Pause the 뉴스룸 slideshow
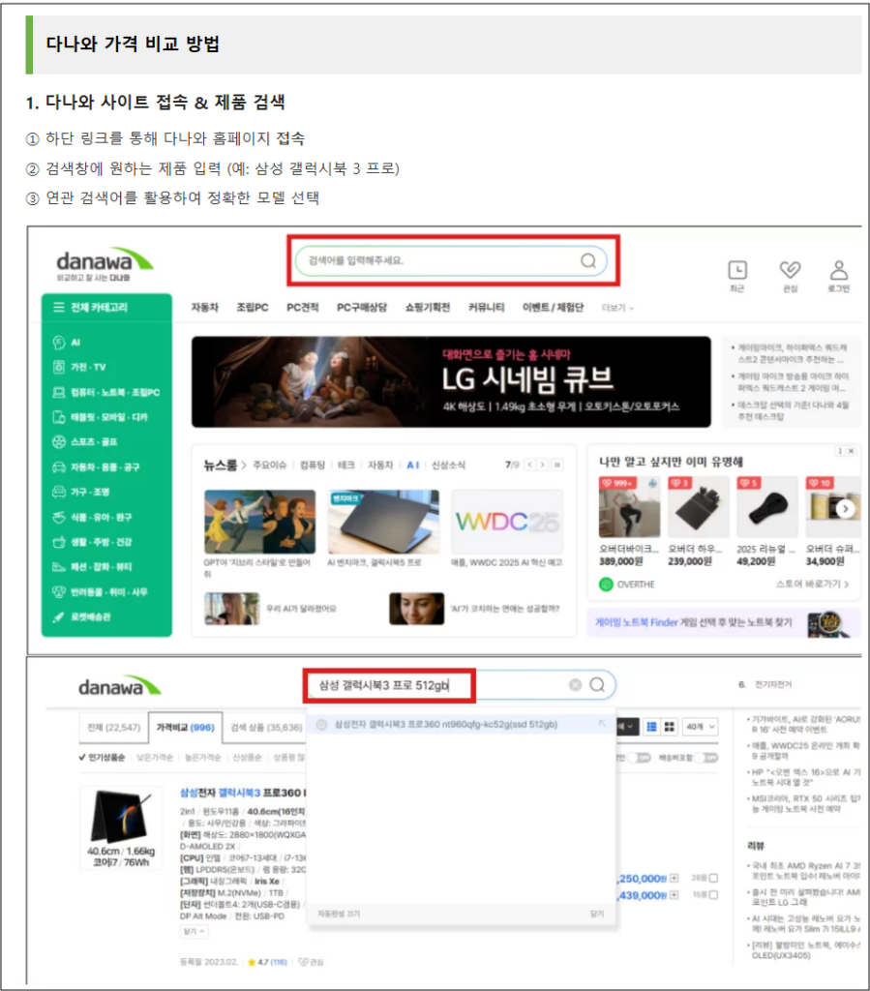This screenshot has width=870, height=991. [x=557, y=465]
